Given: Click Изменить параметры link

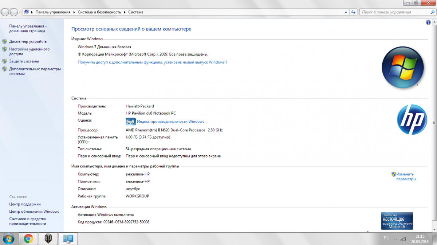Looking at the screenshot, I should (x=406, y=176).
